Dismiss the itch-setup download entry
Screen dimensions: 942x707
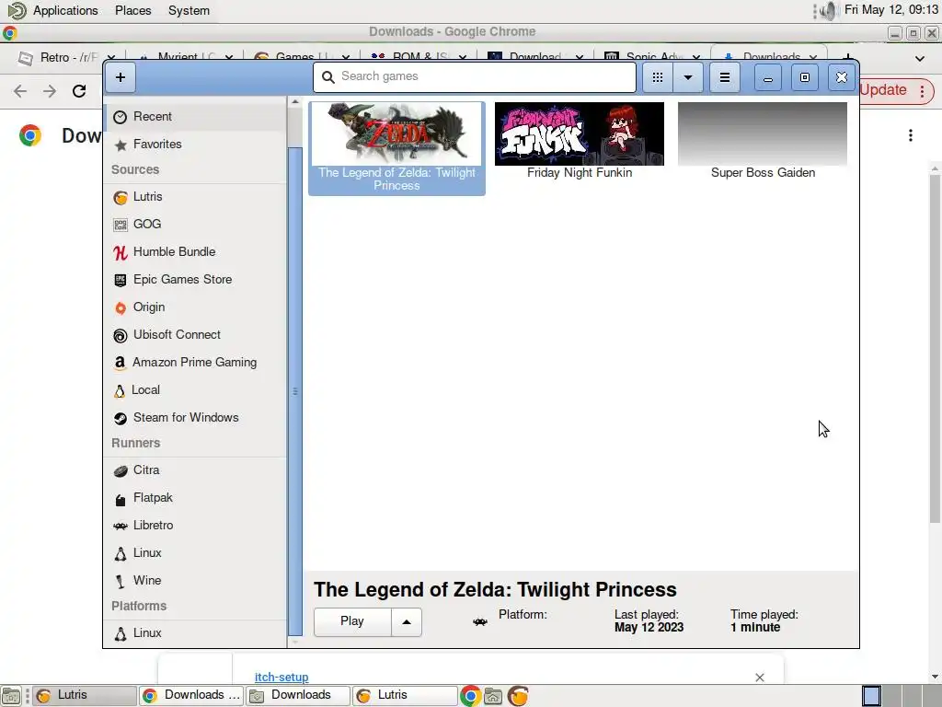759,678
